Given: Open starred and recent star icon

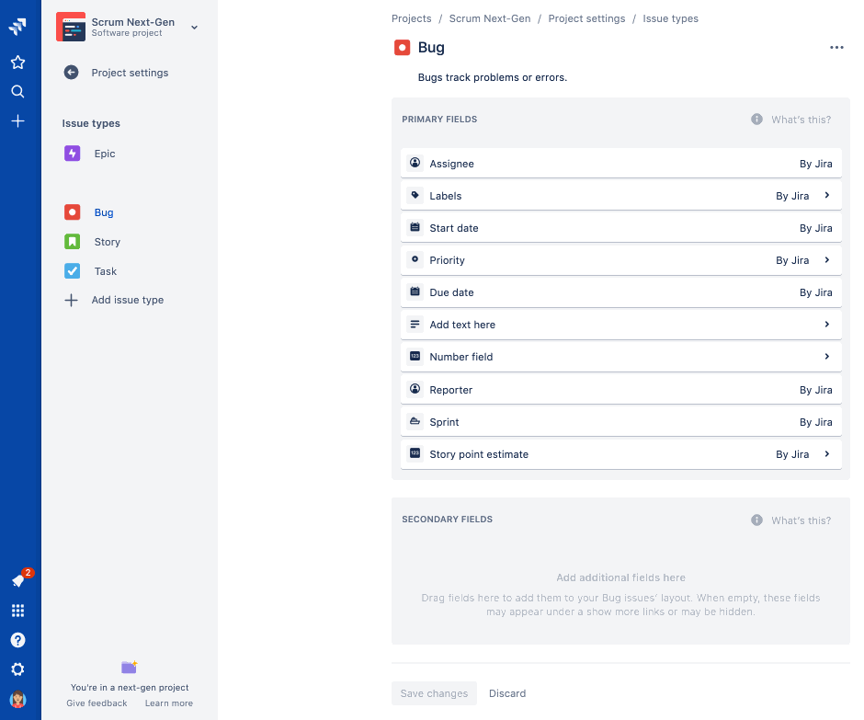Looking at the screenshot, I should click(17, 62).
